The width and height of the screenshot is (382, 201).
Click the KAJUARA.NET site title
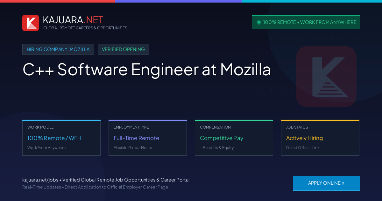pyautogui.click(x=73, y=20)
